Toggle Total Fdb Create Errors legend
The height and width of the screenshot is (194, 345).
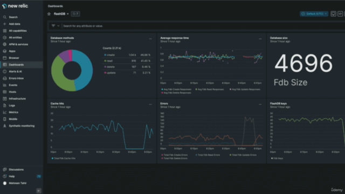point(175,155)
